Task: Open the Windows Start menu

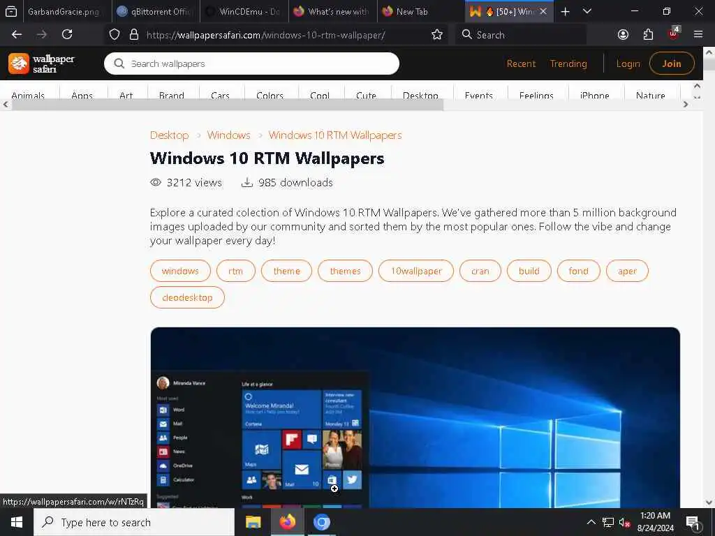Action: [x=17, y=522]
